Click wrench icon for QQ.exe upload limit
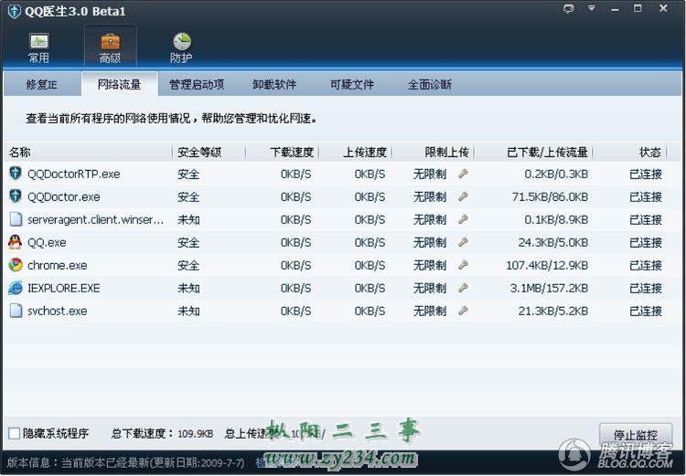This screenshot has height=476, width=686. point(464,242)
